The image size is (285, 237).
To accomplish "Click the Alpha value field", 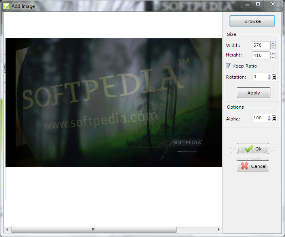I will click(260, 118).
